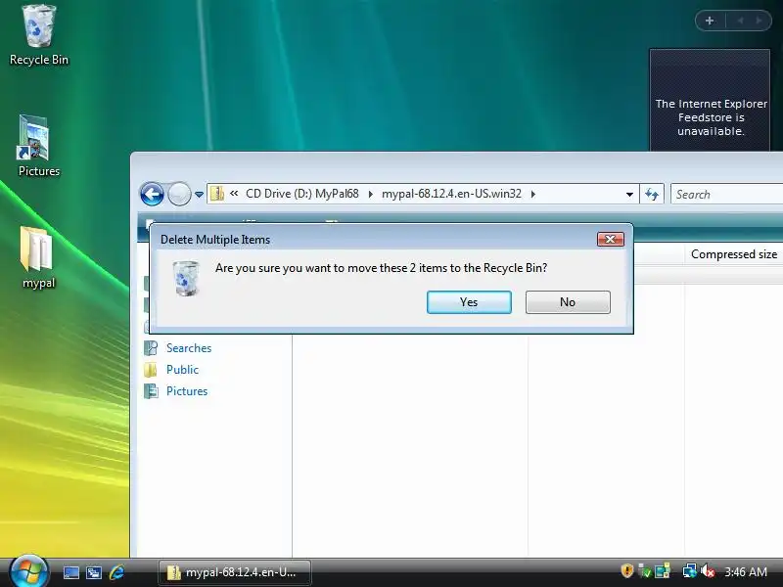Image resolution: width=783 pixels, height=587 pixels.
Task: Expand arrow after mypal-68.12.4.en-US.win32
Action: coord(533,194)
